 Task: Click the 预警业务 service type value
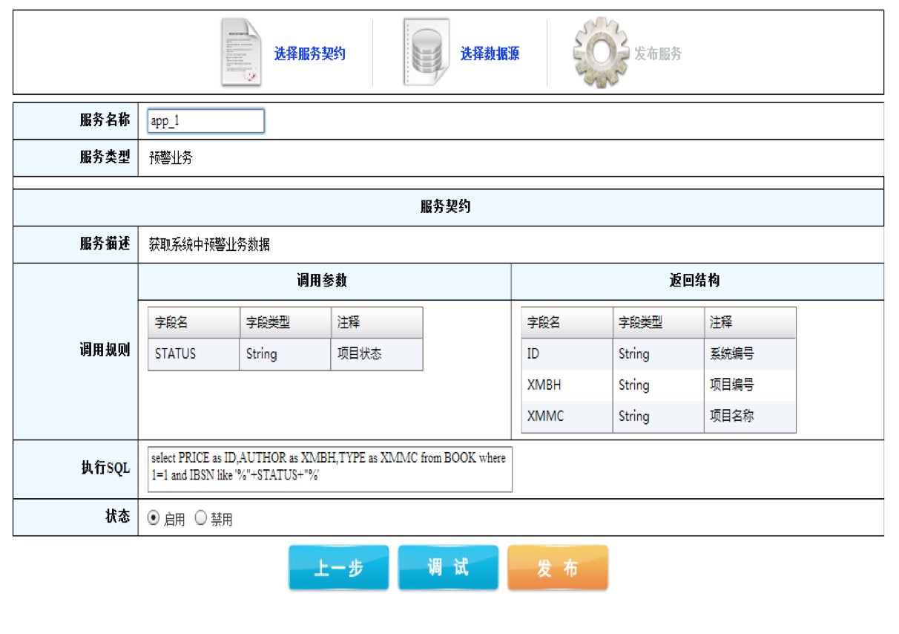(x=171, y=158)
